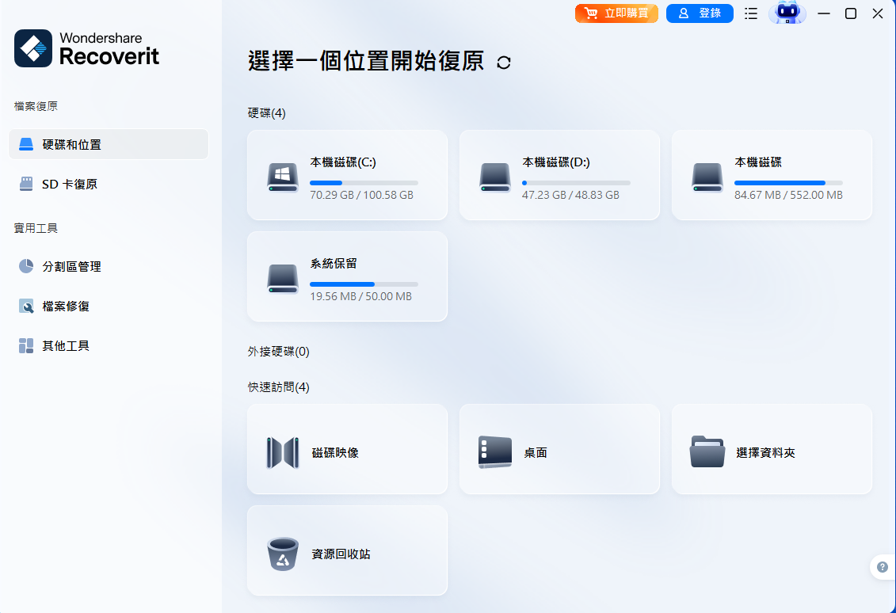Click the 立即購買 buy now button

pyautogui.click(x=616, y=13)
